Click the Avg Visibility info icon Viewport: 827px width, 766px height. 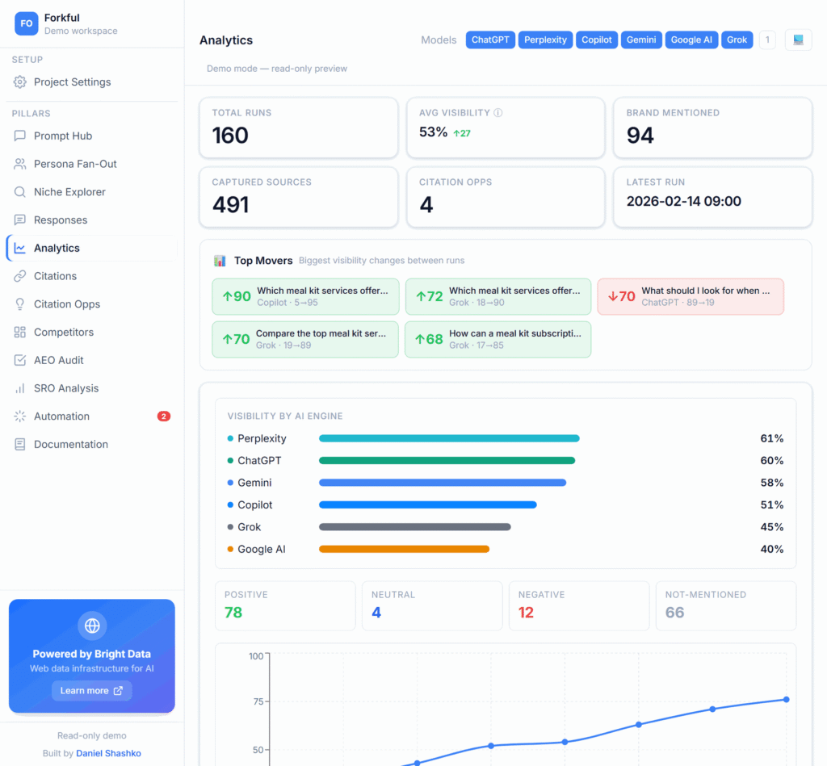tap(497, 113)
